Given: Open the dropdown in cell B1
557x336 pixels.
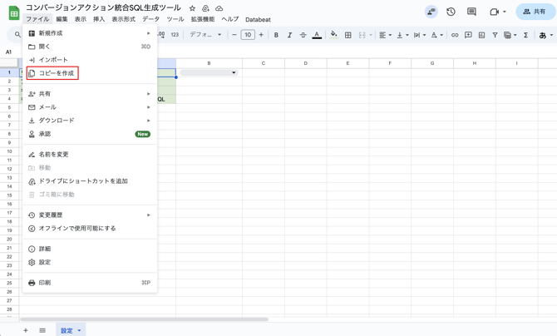Looking at the screenshot, I should click(234, 73).
